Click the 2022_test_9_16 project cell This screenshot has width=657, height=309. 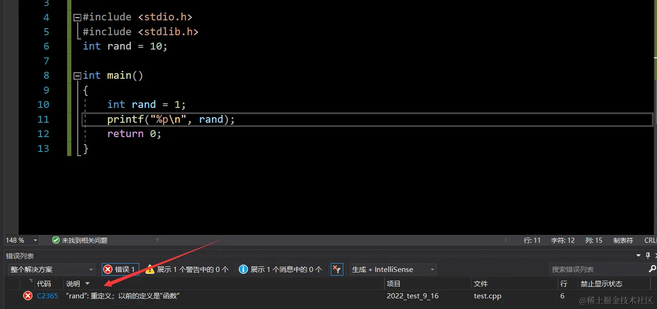413,296
